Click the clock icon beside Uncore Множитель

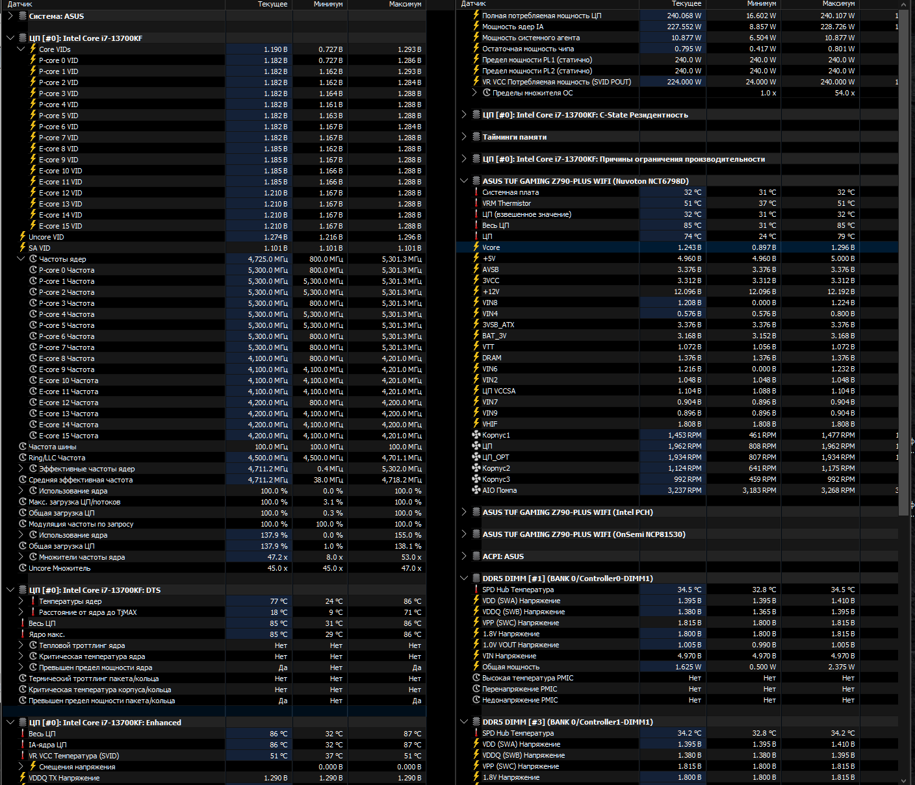pyautogui.click(x=23, y=567)
